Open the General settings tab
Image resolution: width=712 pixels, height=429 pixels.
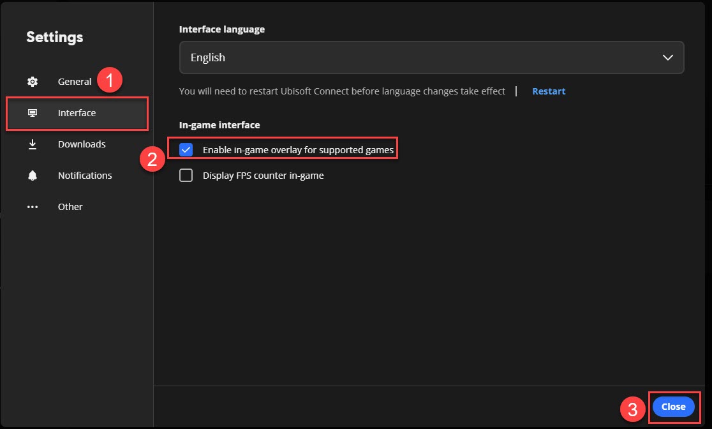click(x=75, y=82)
